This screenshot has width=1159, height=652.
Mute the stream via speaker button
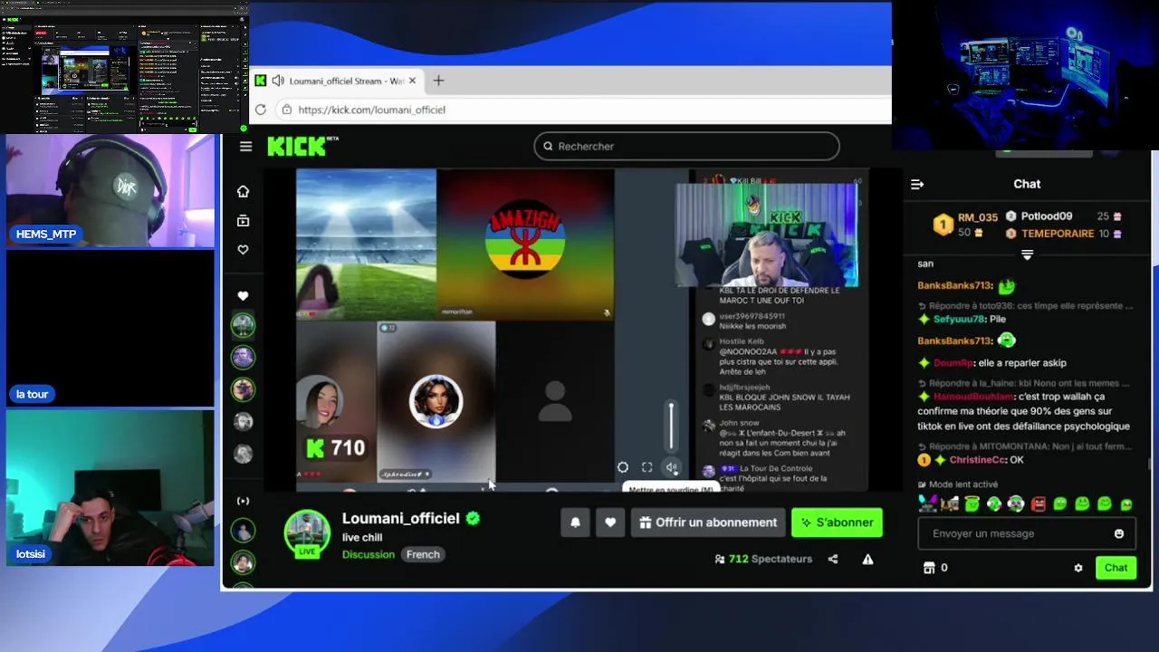pos(671,467)
